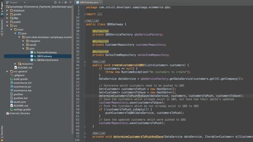Click line number 55 in gutter
This screenshot has width=253, height=142.
77,96
